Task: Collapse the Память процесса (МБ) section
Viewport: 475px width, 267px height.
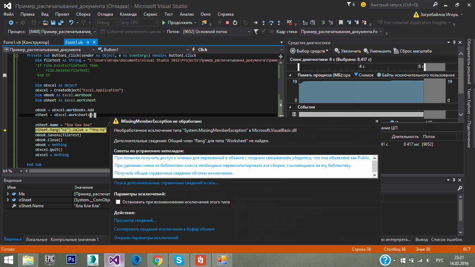Action: [290, 75]
